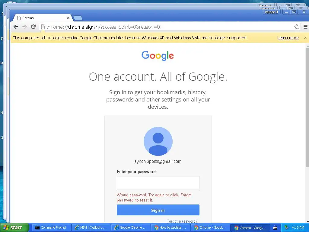Open a new tab with the new tab button
This screenshot has height=232, width=309.
[x=78, y=18]
